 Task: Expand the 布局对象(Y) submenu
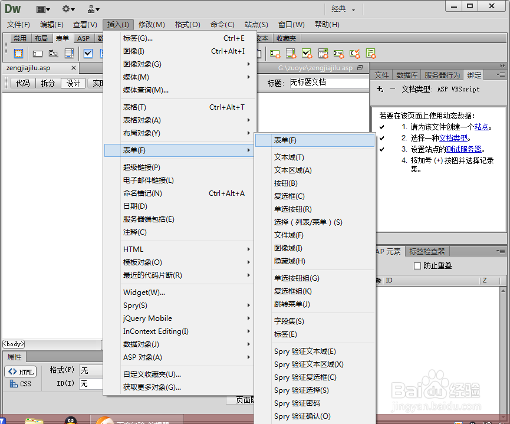[179, 133]
